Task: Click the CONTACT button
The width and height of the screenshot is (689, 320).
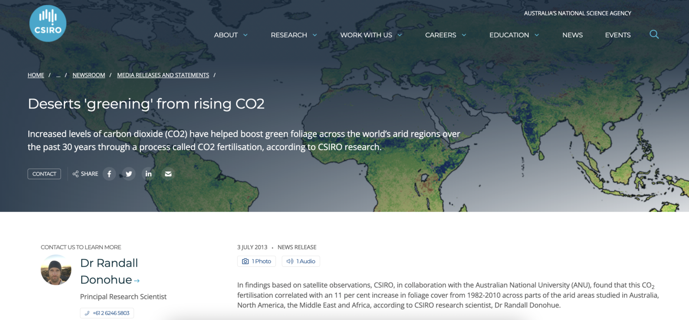Action: click(x=44, y=173)
